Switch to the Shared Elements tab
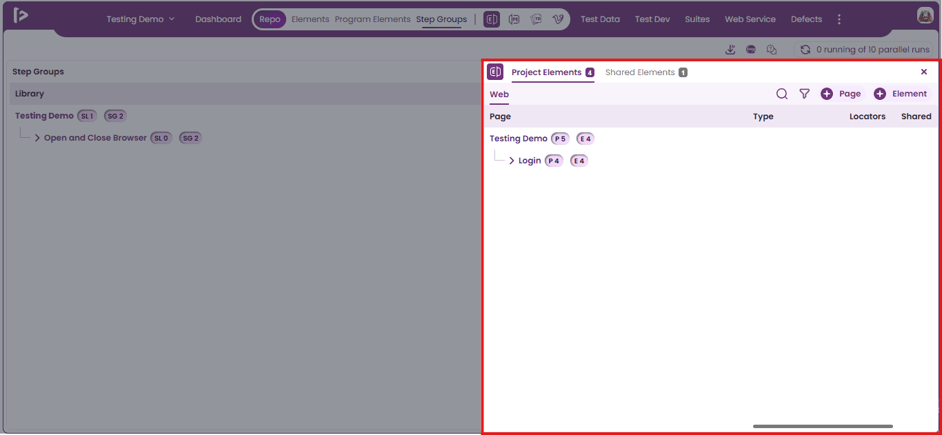The image size is (942, 435). [640, 72]
